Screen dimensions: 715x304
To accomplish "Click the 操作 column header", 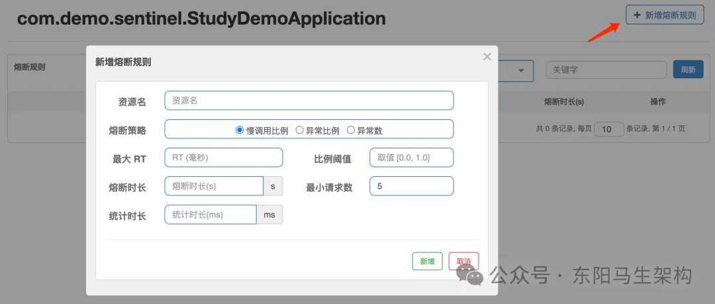I will (657, 102).
